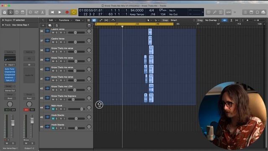
Task: Open the Media Browser button
Action: (263, 12)
